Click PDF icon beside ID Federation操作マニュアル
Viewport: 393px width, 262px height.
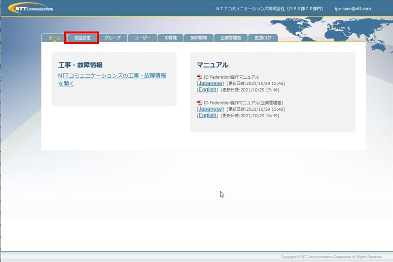click(x=199, y=77)
